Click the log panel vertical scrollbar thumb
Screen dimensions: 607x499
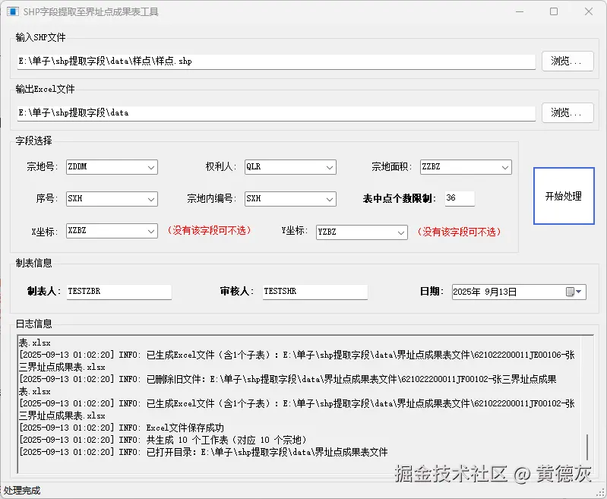point(587,447)
